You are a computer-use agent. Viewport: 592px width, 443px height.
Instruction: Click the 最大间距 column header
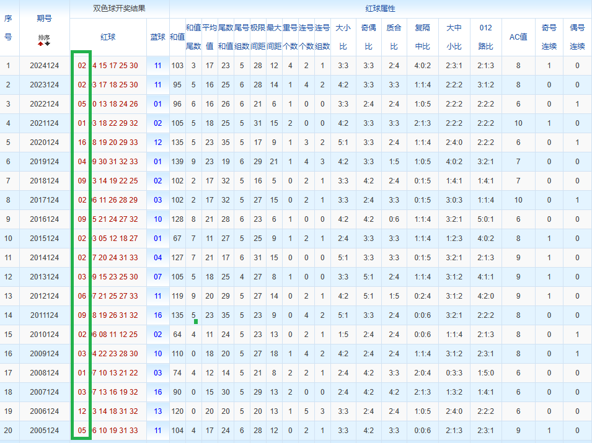click(274, 37)
